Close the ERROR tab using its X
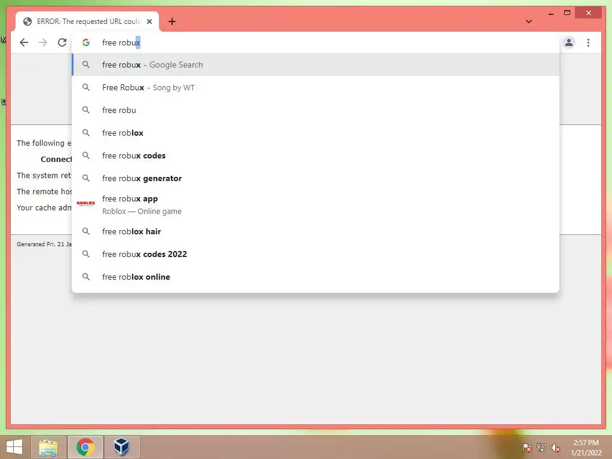 (x=149, y=22)
